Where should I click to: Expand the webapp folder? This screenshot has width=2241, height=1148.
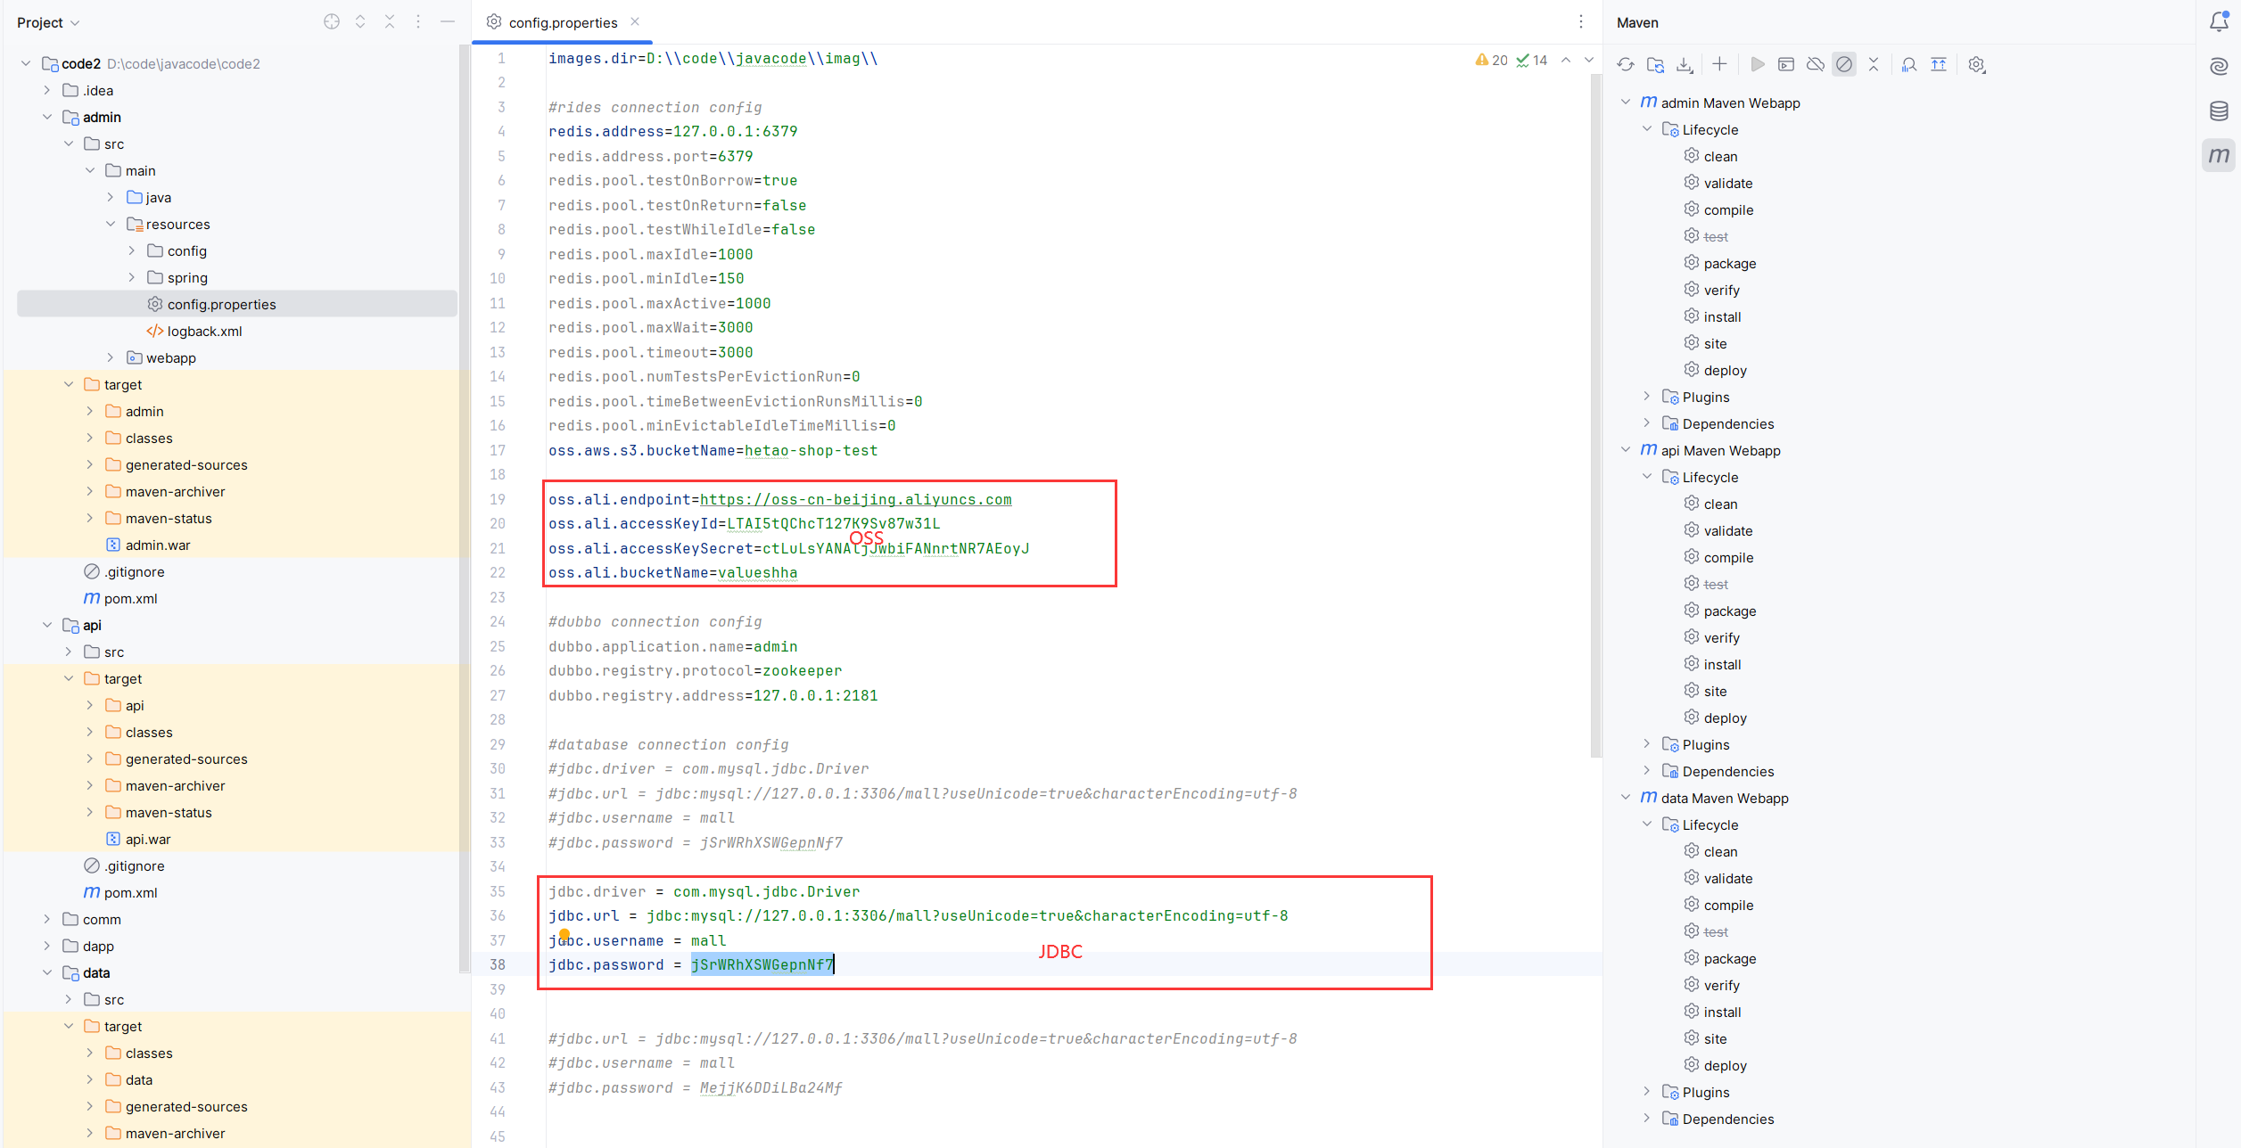pos(111,357)
